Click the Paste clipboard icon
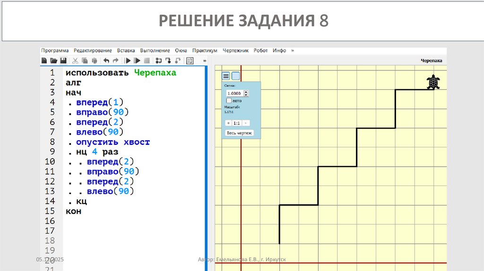The image size is (484, 271). (95, 61)
